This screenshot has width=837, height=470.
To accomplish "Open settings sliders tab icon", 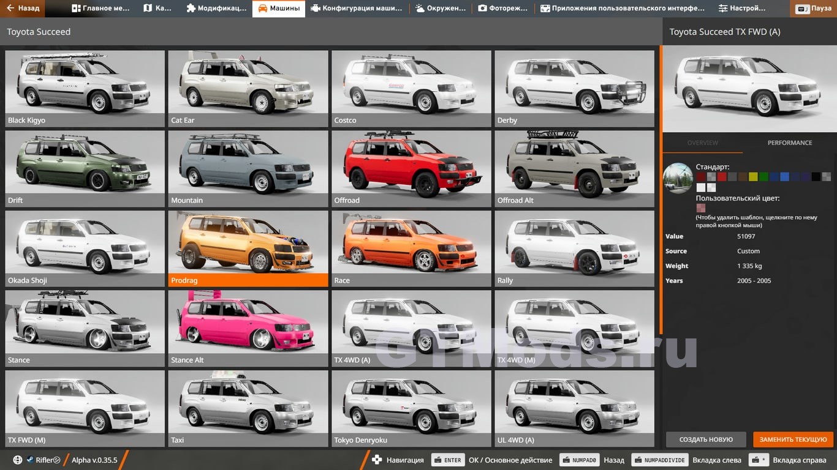I will [723, 9].
